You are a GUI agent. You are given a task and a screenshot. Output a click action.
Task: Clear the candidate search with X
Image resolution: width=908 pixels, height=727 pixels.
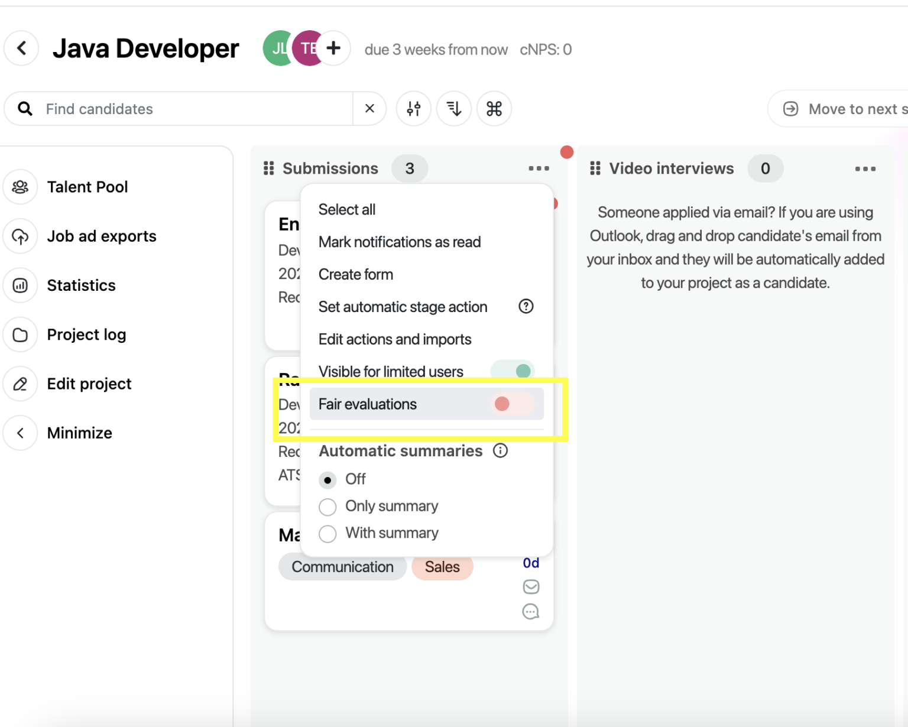coord(369,109)
